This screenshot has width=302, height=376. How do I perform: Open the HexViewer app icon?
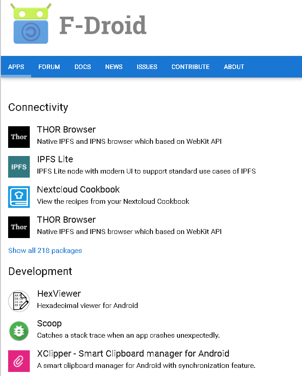pyautogui.click(x=19, y=301)
